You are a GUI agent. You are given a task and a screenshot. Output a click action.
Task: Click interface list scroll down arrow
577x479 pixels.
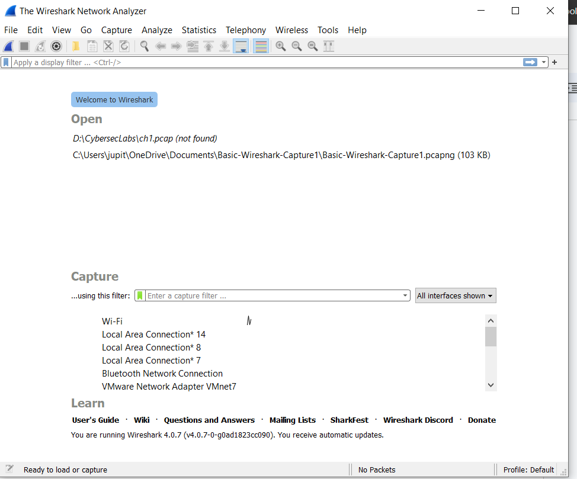click(491, 385)
